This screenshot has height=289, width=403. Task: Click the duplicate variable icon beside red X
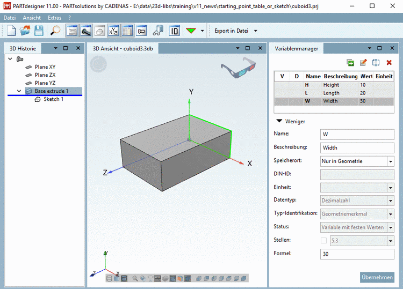tap(376, 63)
